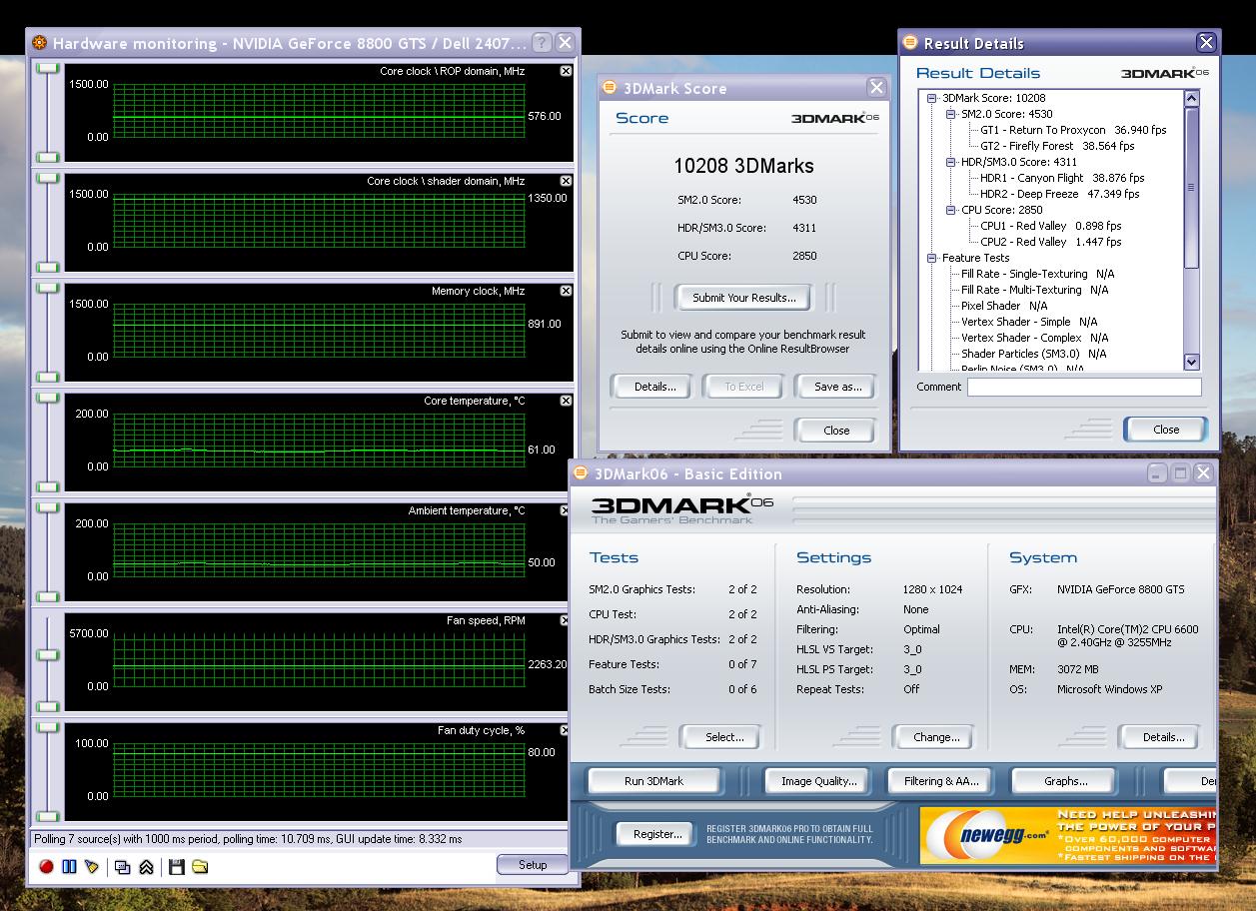Open Setup in Hardware monitoring window

(x=533, y=865)
